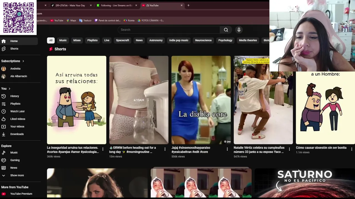Open YouTube Premium icon
The image size is (355, 199).
[x=4, y=194]
